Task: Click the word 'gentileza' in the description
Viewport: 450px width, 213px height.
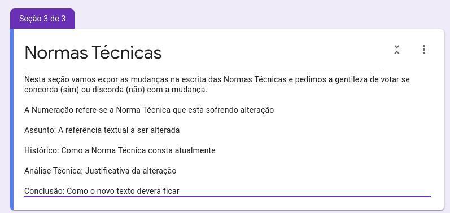Action: 348,79
